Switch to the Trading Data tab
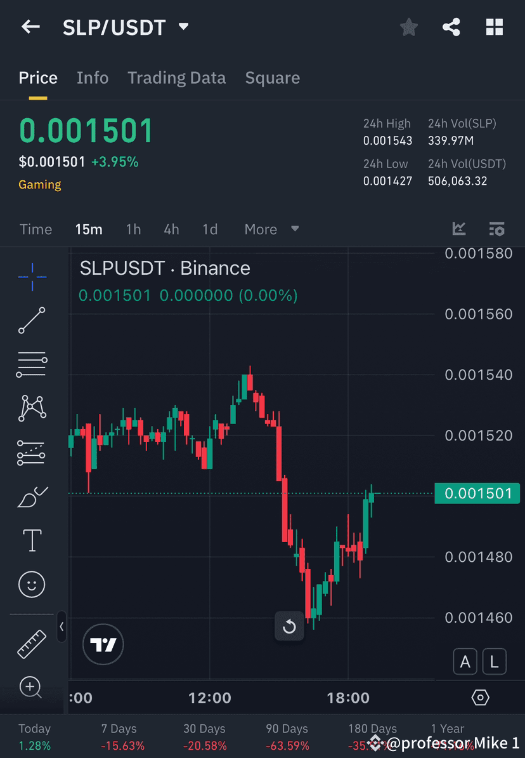 (177, 77)
